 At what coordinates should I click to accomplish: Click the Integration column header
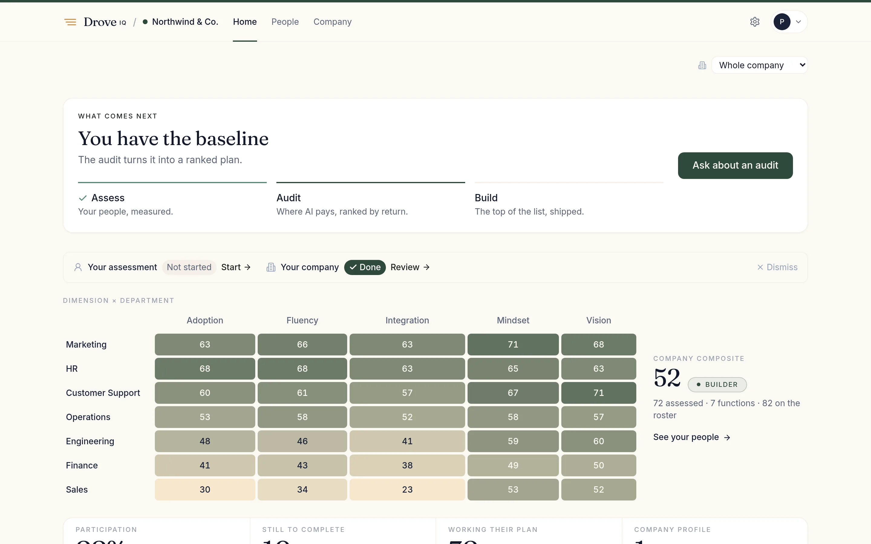(x=407, y=320)
